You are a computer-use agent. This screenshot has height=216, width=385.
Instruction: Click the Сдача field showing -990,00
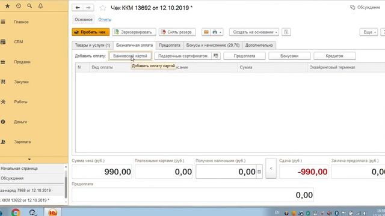coord(304,172)
